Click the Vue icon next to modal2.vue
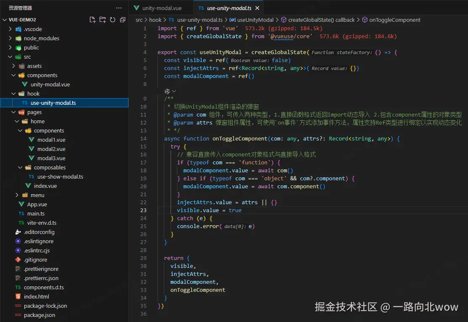468x322 pixels. click(32, 149)
